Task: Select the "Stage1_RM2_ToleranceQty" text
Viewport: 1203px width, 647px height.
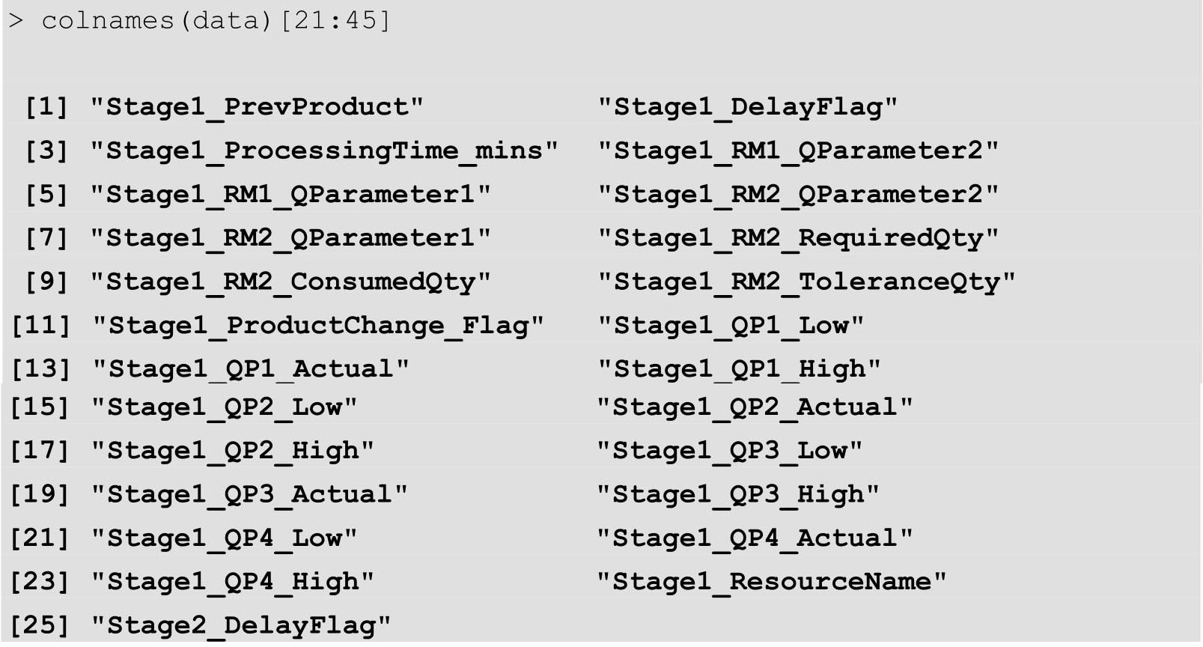Action: click(806, 282)
